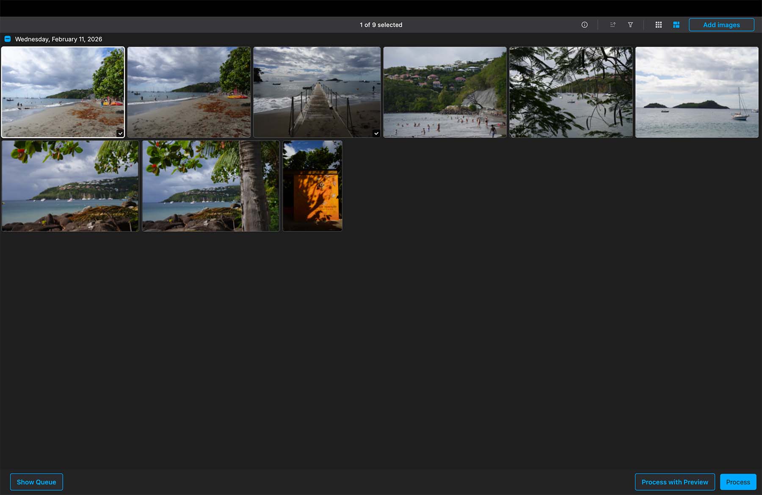Select the bay through tree branches thumbnail
The height and width of the screenshot is (495, 762).
pyautogui.click(x=571, y=92)
